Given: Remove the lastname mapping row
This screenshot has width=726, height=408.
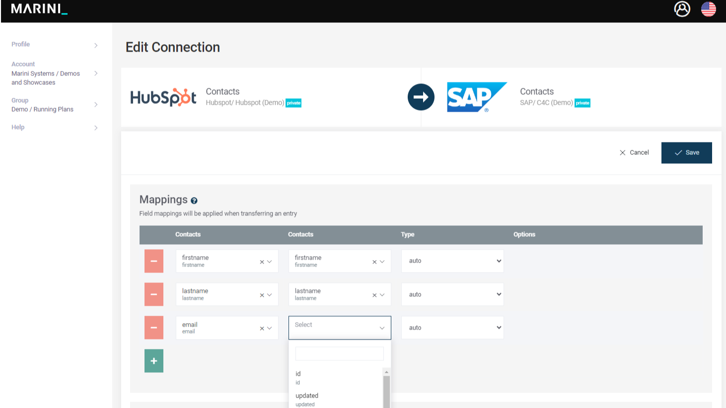Looking at the screenshot, I should click(x=154, y=294).
